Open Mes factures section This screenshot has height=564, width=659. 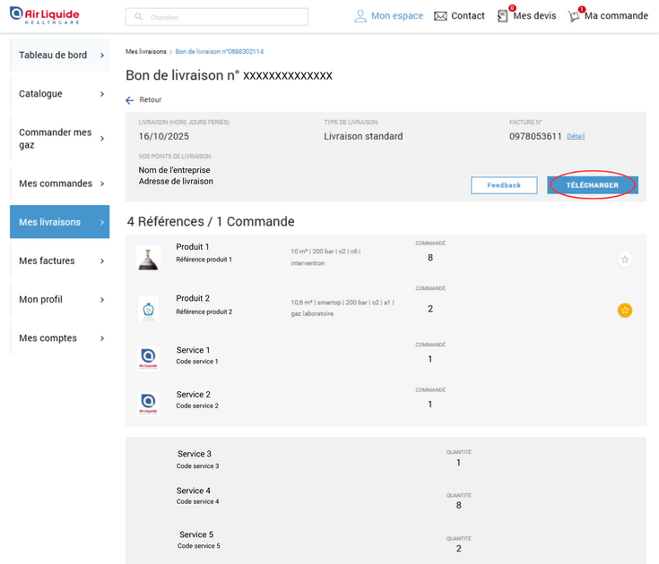(60, 261)
